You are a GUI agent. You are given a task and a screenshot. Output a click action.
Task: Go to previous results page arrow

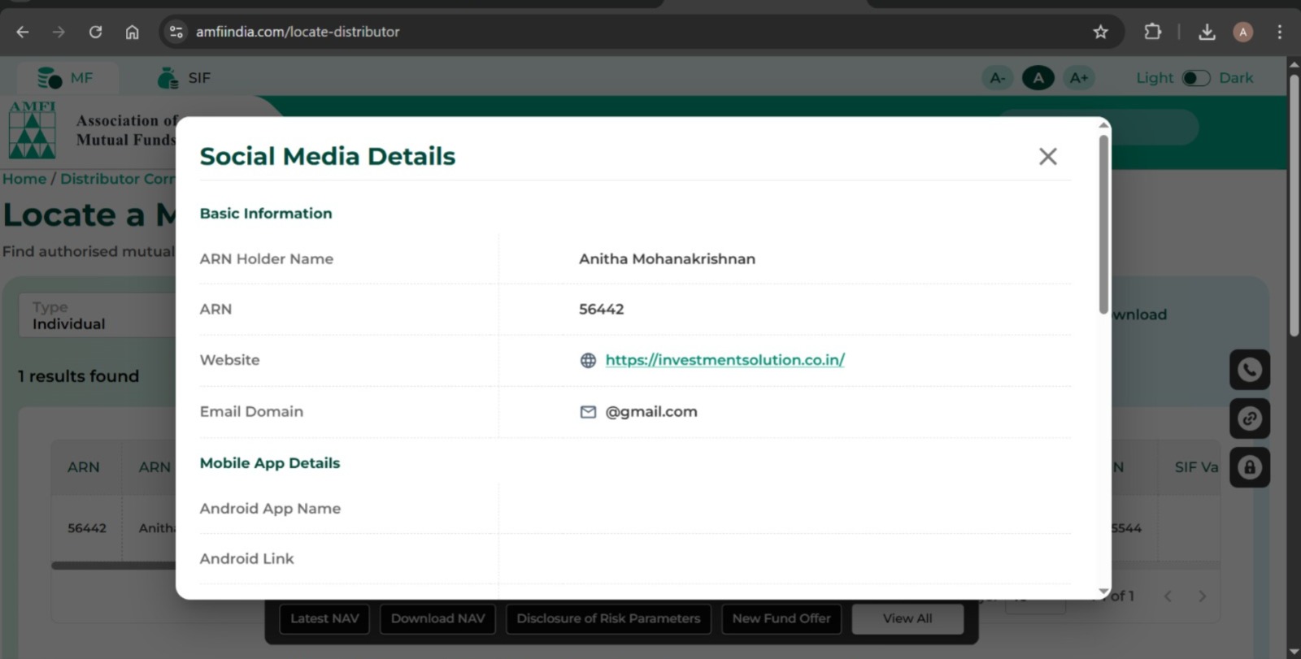click(x=1168, y=596)
